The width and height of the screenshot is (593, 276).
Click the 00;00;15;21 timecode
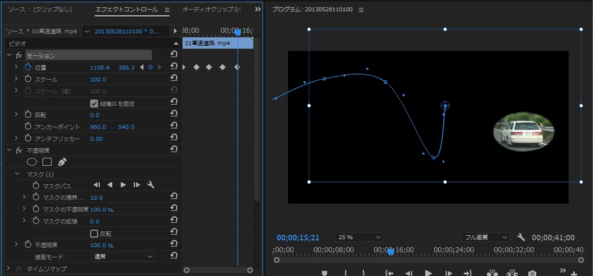tap(298, 238)
